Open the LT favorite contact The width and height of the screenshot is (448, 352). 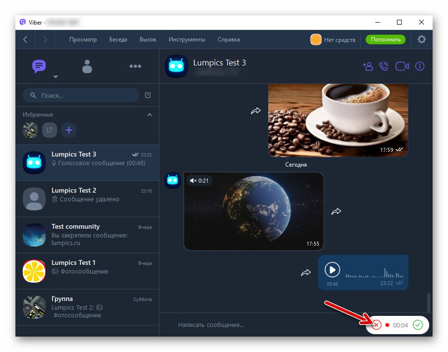click(x=50, y=130)
